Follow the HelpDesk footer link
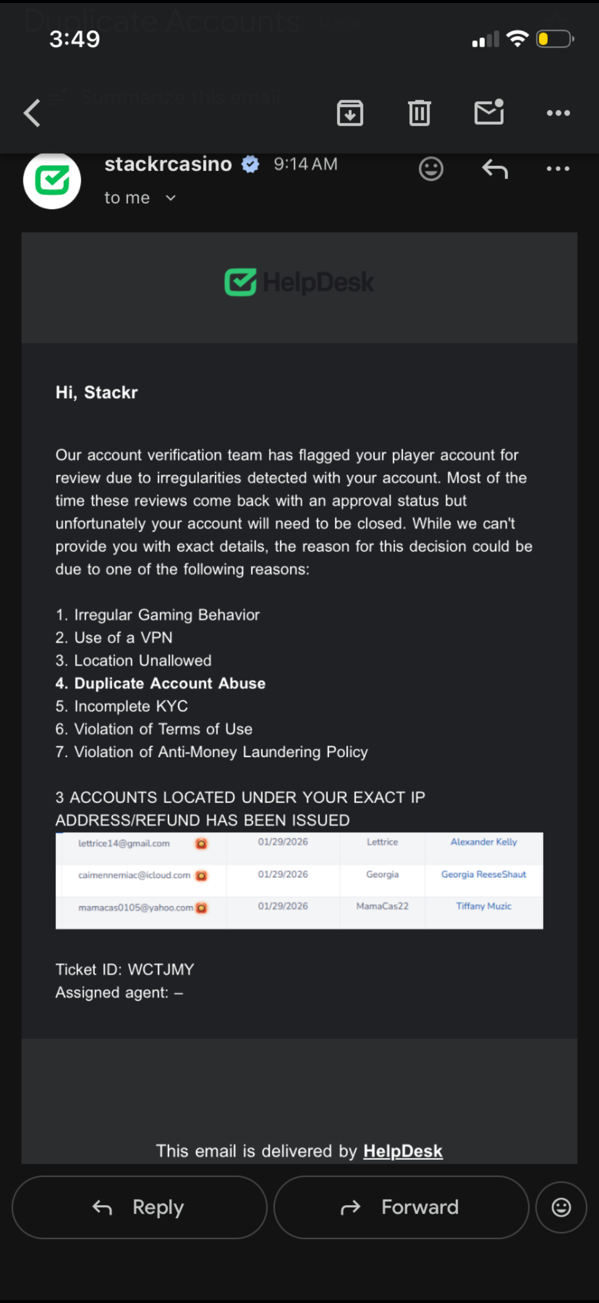 pyautogui.click(x=402, y=1151)
